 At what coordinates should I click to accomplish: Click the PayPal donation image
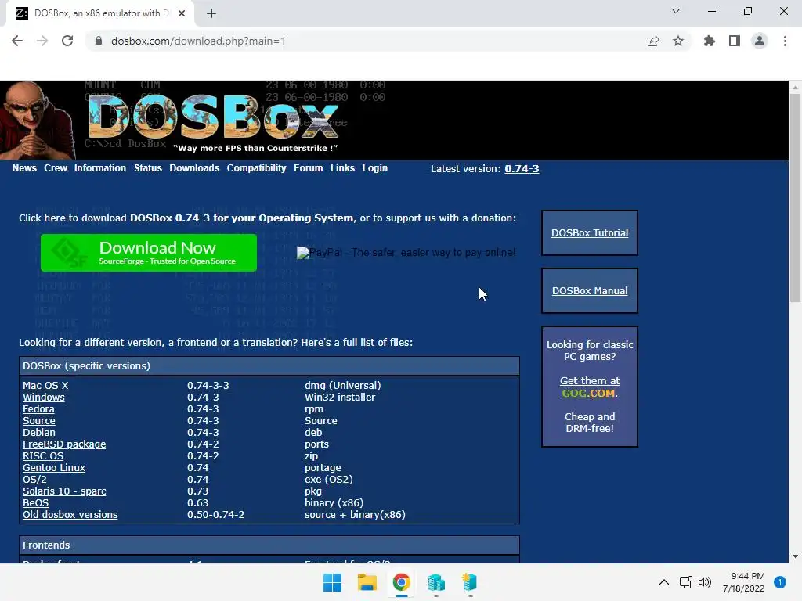click(406, 253)
